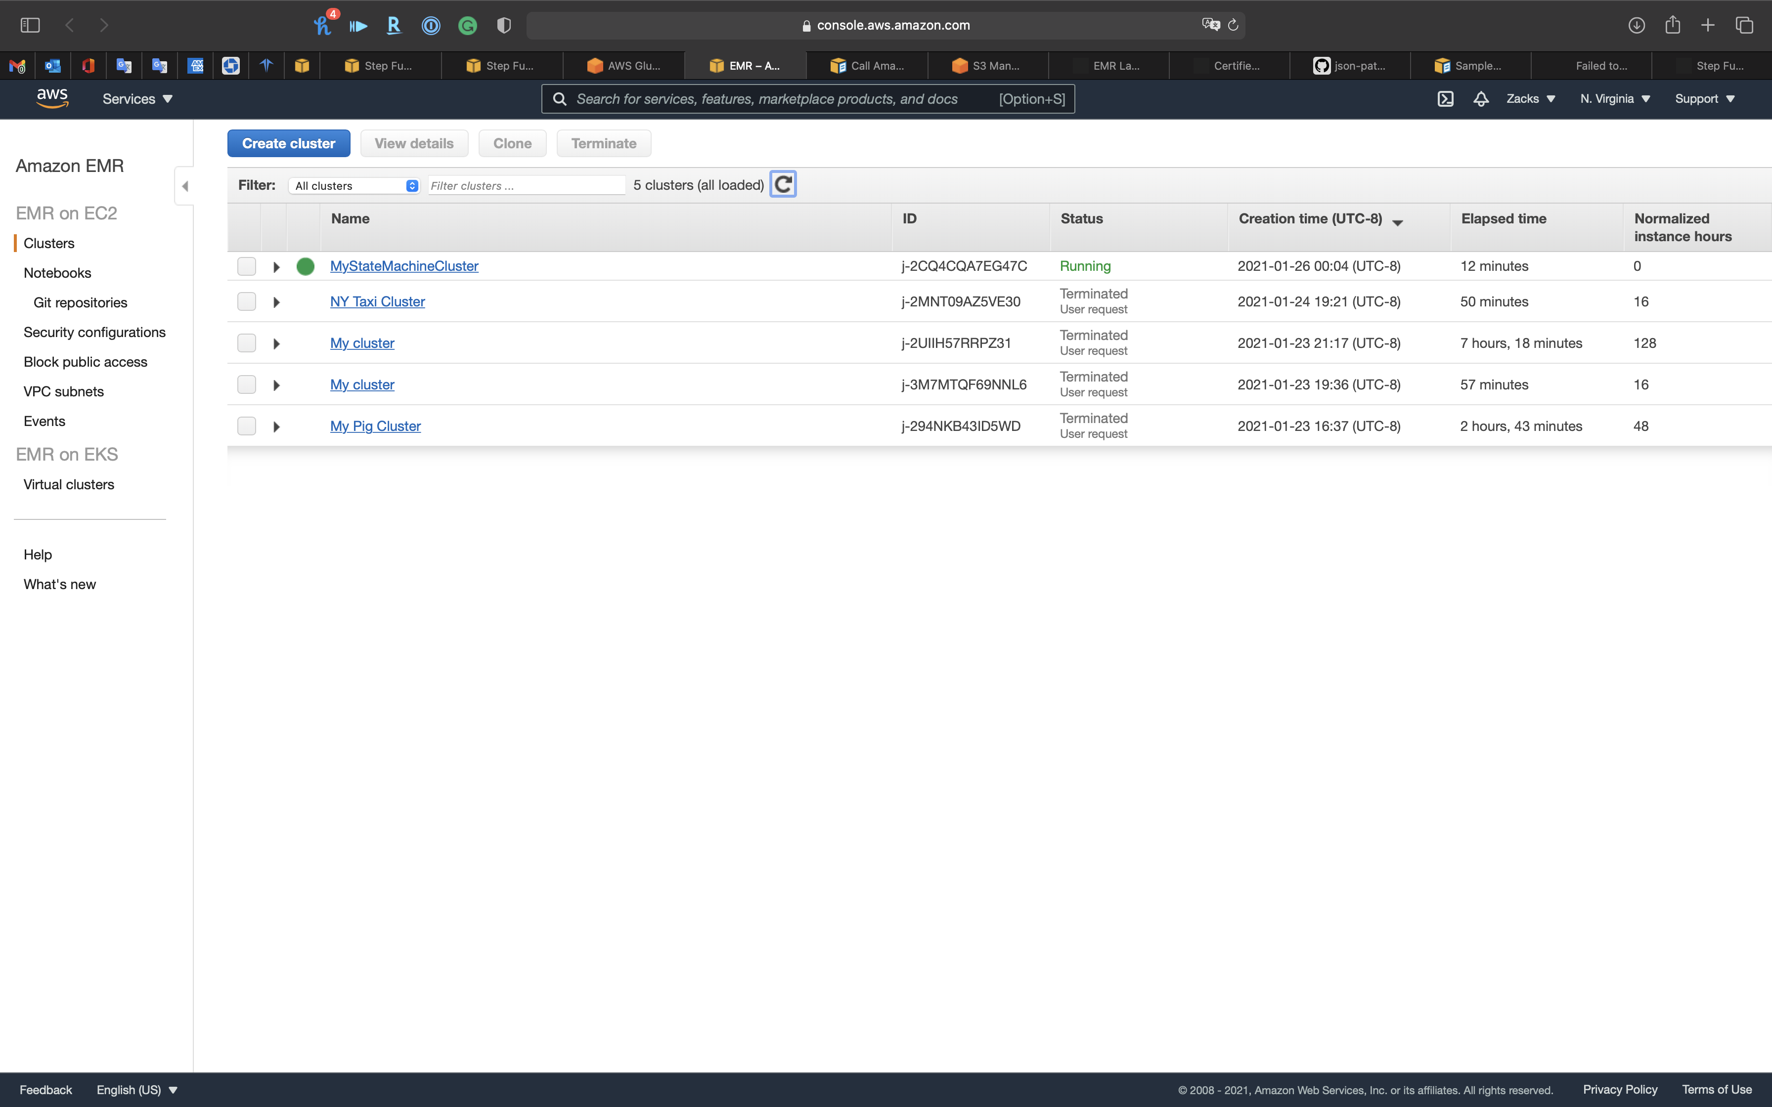This screenshot has width=1772, height=1107.
Task: Toggle the browser sidebar icon
Action: click(30, 25)
